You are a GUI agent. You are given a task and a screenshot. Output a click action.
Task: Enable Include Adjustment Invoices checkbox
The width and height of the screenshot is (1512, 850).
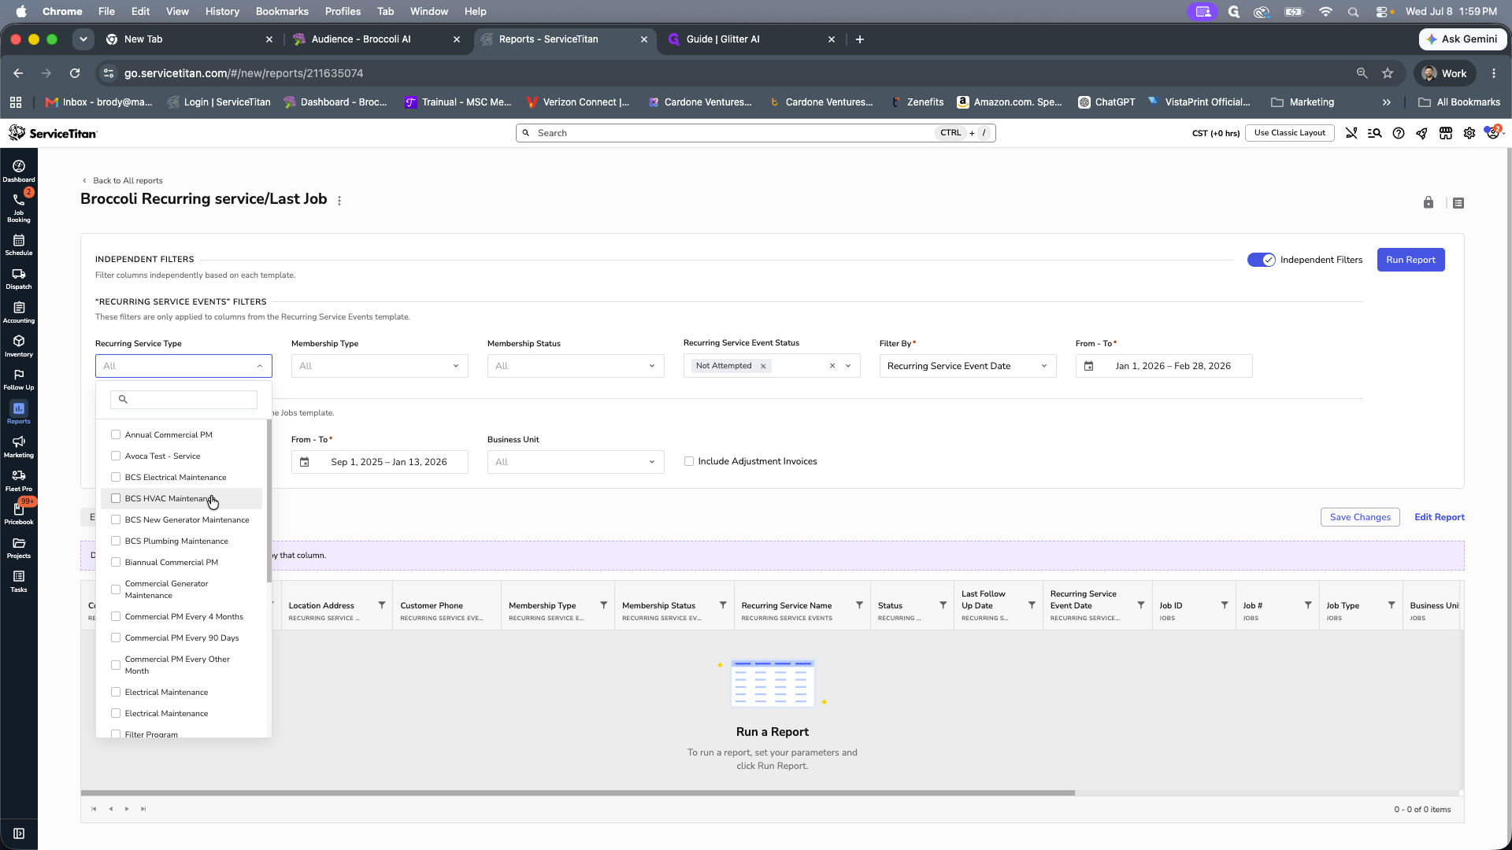click(x=689, y=461)
